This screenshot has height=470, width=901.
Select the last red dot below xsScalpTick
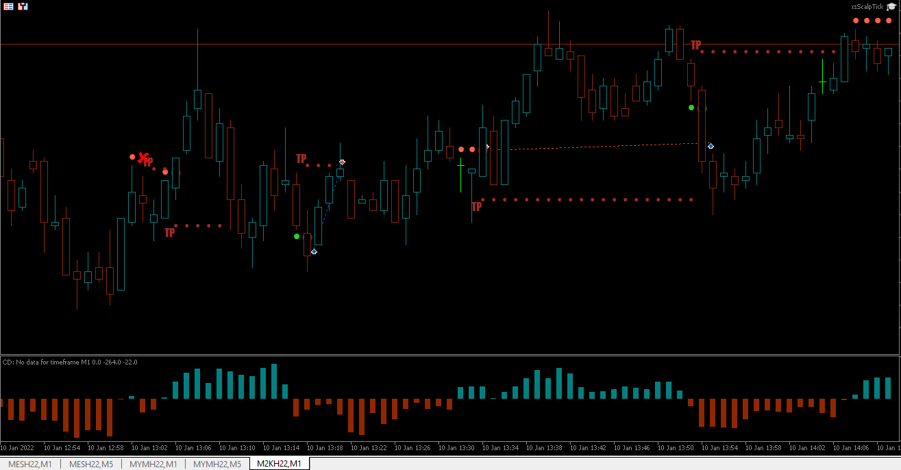coord(889,21)
